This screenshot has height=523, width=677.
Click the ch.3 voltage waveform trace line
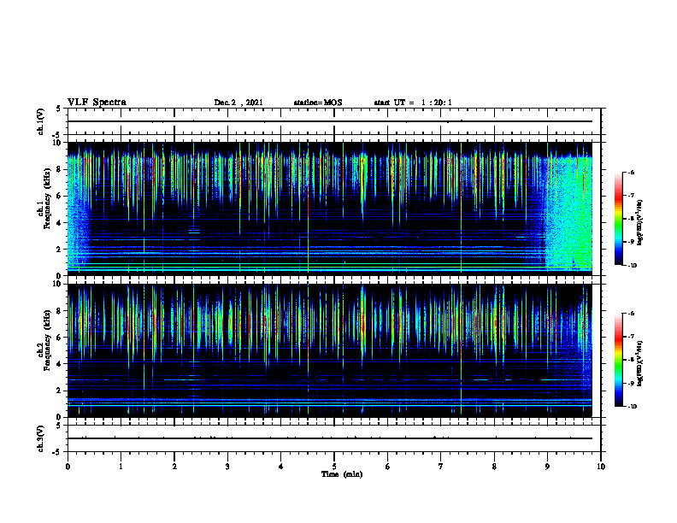[x=330, y=438]
